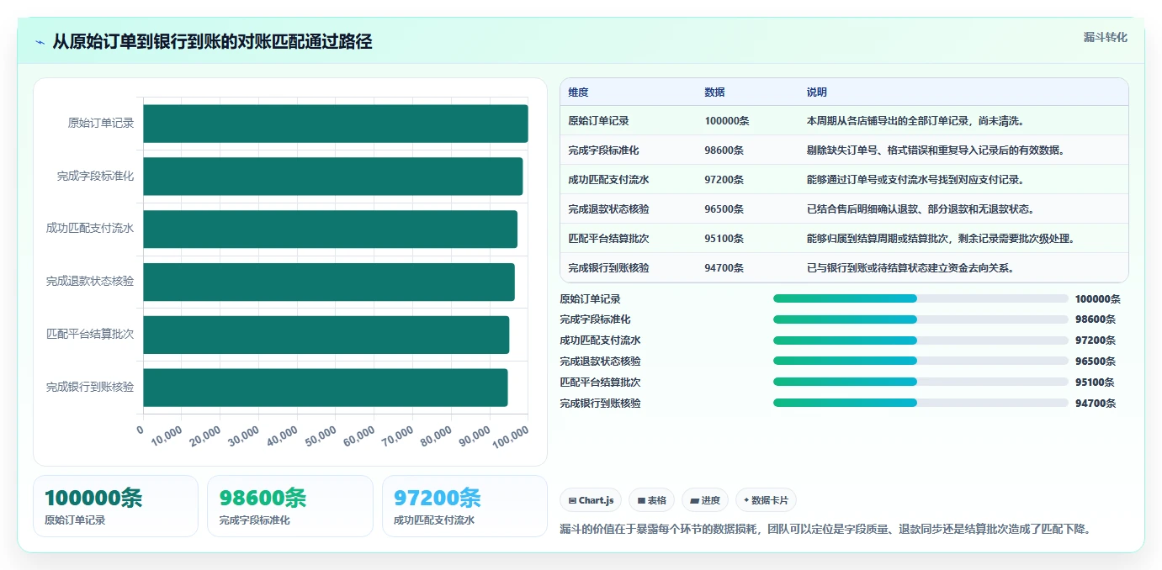Screen dimensions: 1162x570
Task: Click the 数据 column header
Action: point(714,92)
